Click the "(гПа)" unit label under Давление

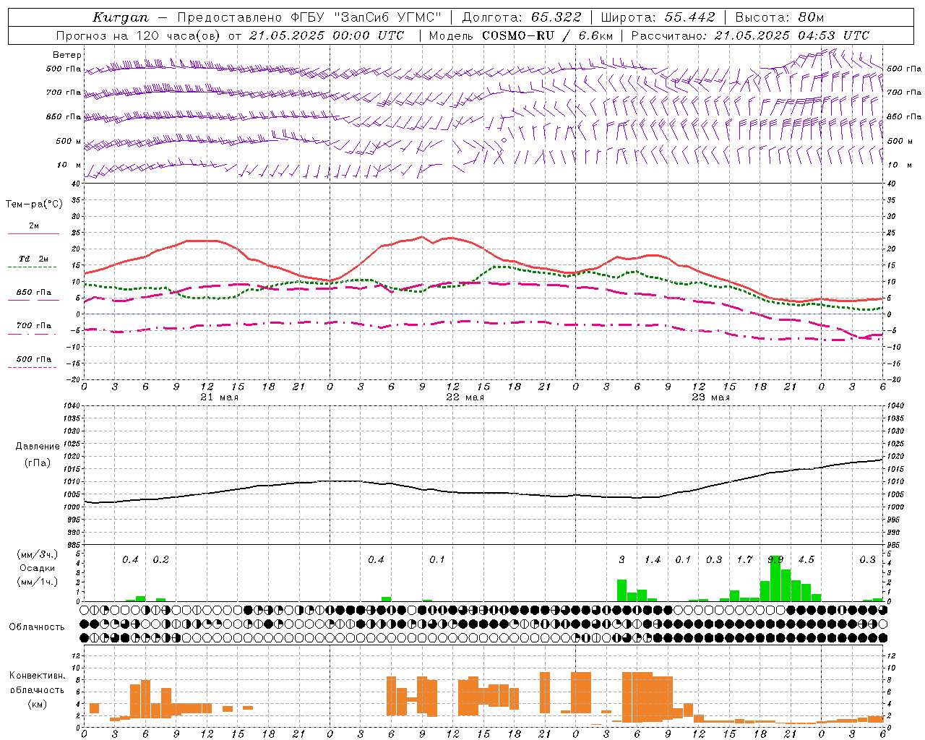click(x=38, y=463)
